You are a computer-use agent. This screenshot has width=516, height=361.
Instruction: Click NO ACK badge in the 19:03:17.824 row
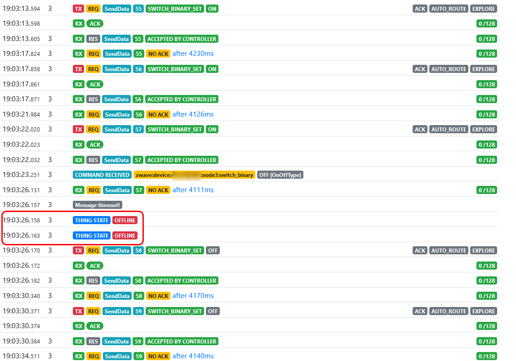[158, 54]
